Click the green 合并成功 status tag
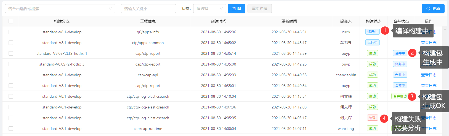 click(x=400, y=96)
